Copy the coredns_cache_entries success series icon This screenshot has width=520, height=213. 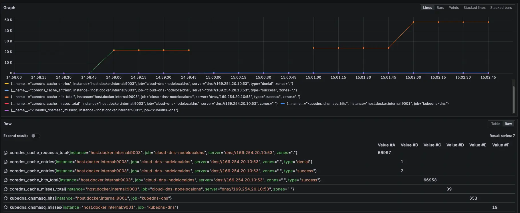tap(5, 171)
